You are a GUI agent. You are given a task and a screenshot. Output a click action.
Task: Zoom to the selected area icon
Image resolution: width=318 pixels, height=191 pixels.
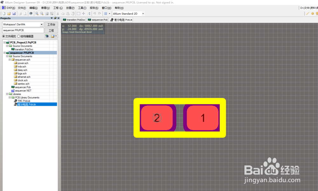pyautogui.click(x=52, y=14)
